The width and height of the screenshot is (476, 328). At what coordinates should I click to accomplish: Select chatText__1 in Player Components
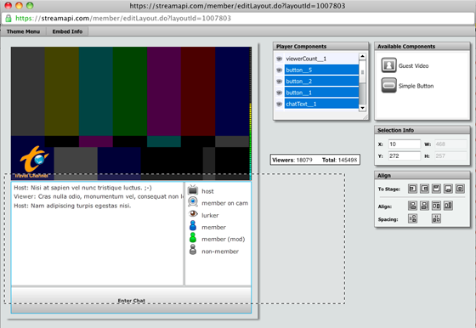(x=321, y=104)
